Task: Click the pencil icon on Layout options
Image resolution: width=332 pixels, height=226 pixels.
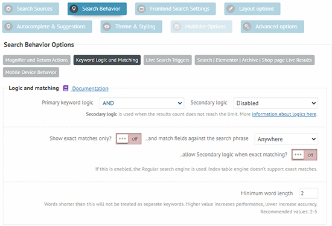Action: [231, 9]
